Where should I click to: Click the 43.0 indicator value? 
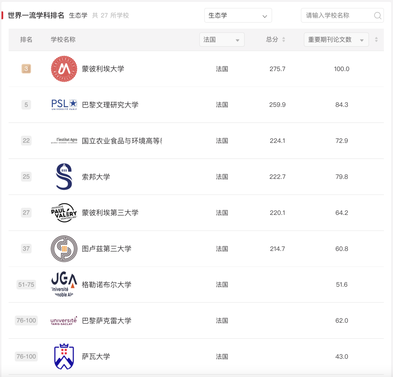click(342, 357)
